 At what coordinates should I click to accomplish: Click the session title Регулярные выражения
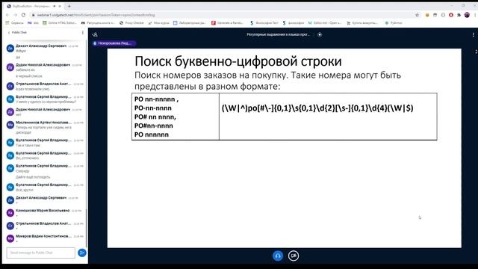pyautogui.click(x=278, y=34)
